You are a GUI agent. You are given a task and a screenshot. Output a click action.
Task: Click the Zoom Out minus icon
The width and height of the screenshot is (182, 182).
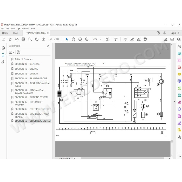tap(80, 39)
